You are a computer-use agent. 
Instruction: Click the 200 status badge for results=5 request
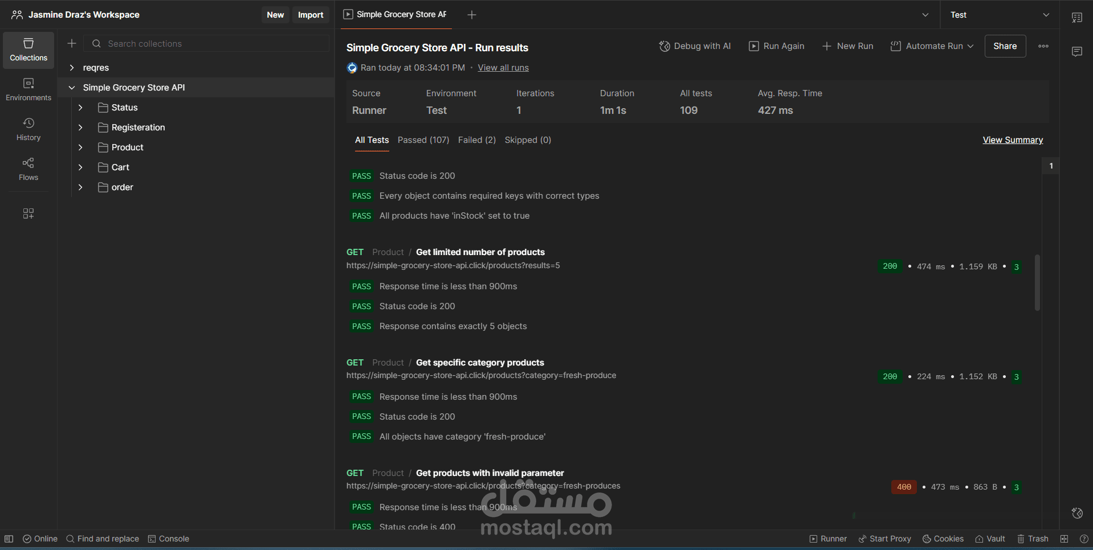point(890,266)
